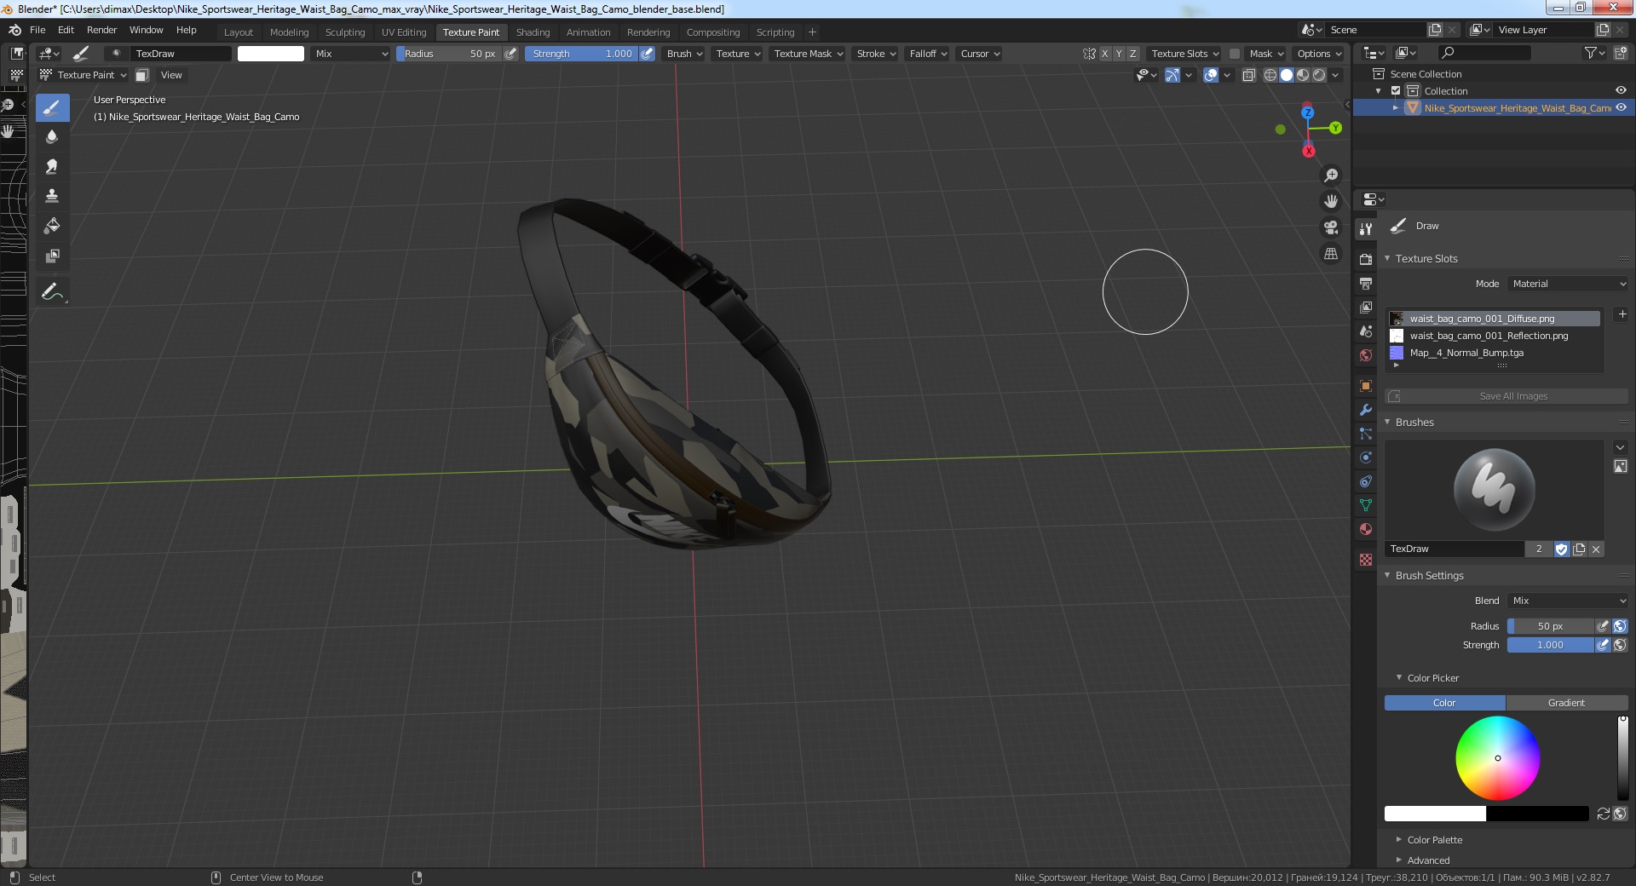The image size is (1636, 886).
Task: Click the viewport pan hand icon
Action: click(1330, 202)
